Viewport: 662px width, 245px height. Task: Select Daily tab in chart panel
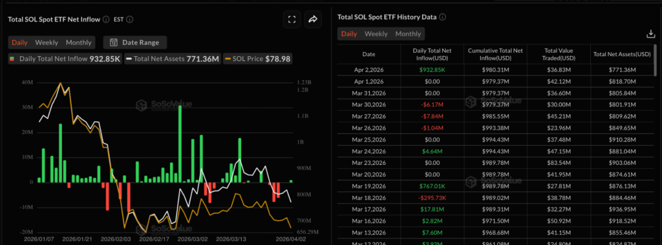(x=19, y=43)
